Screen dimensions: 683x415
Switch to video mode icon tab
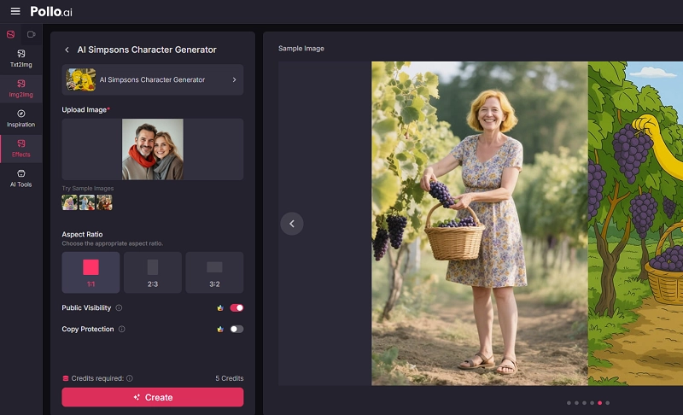tap(31, 34)
